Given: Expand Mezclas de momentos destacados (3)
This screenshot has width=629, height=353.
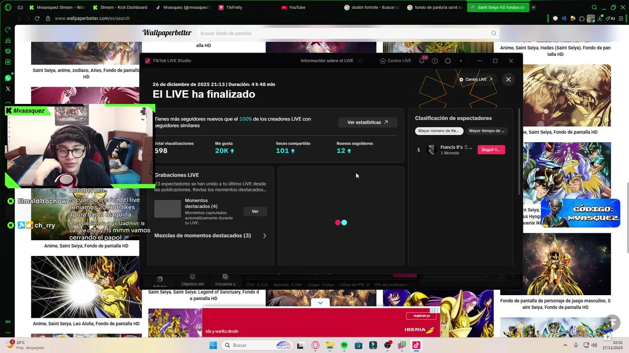Looking at the screenshot, I should (x=264, y=236).
